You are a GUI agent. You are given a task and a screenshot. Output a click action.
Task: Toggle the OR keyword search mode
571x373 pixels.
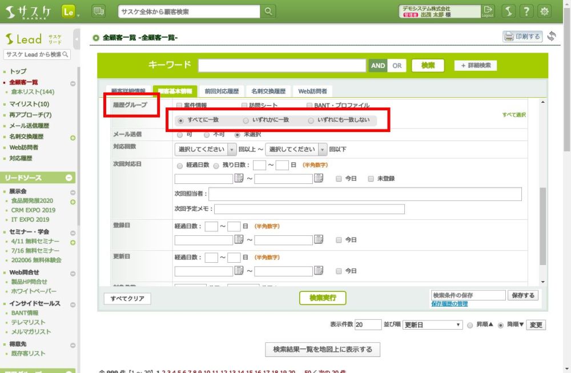tap(397, 66)
